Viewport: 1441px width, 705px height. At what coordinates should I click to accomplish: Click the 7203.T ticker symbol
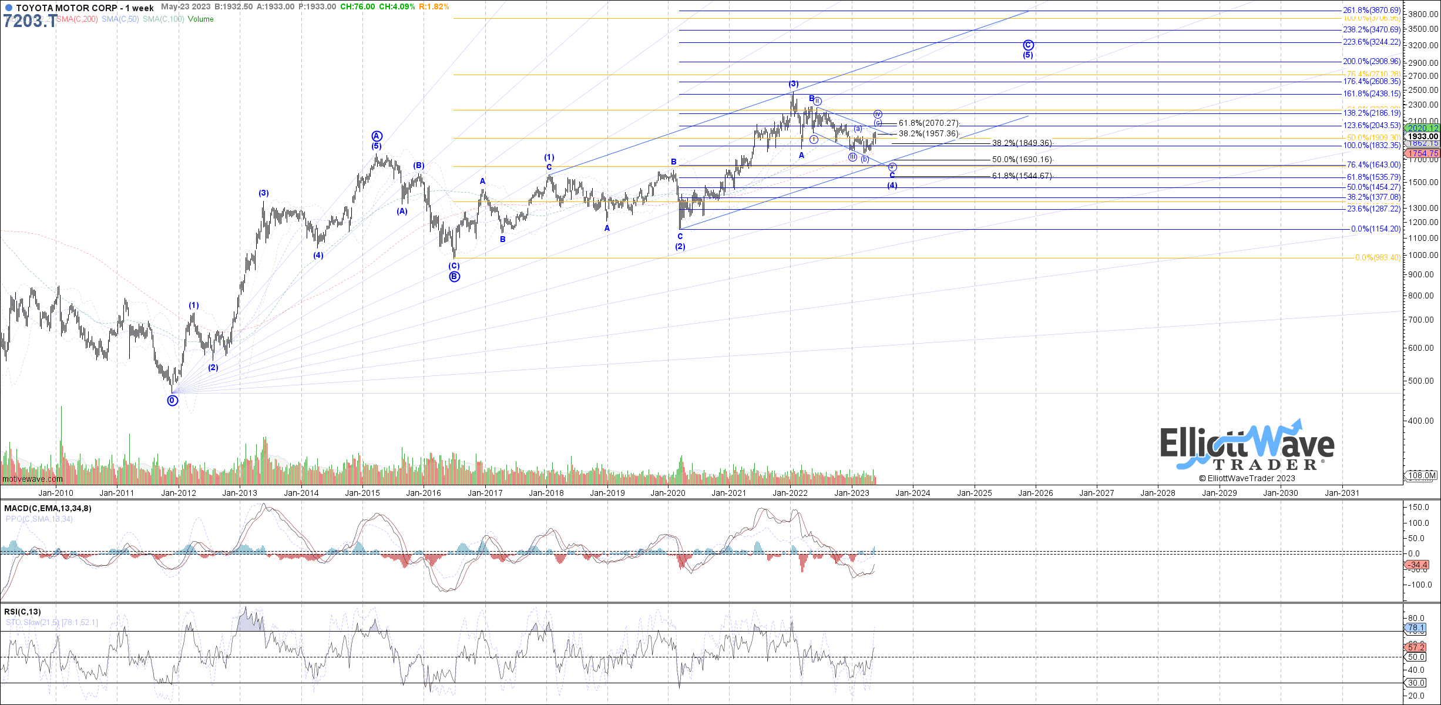pyautogui.click(x=30, y=21)
